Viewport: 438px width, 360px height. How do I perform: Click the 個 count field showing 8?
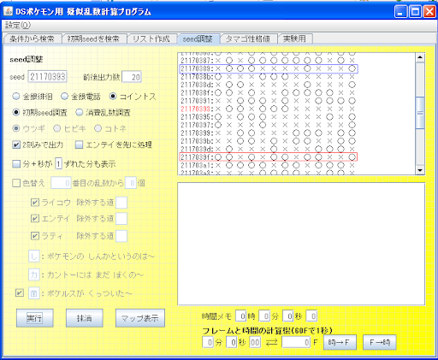tap(131, 183)
